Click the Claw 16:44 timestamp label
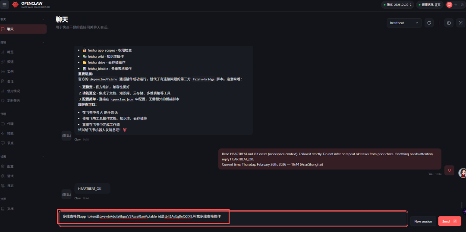The width and height of the screenshot is (466, 232). pyautogui.click(x=82, y=198)
